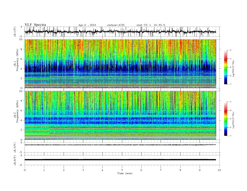Click the "station=ATH" header label
The height and width of the screenshot is (191, 247).
click(x=116, y=25)
